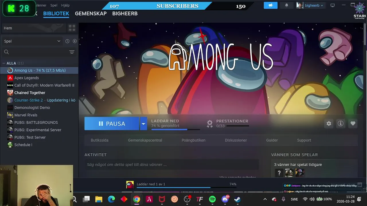Click the Prestationer achievements cog icon

(210, 124)
